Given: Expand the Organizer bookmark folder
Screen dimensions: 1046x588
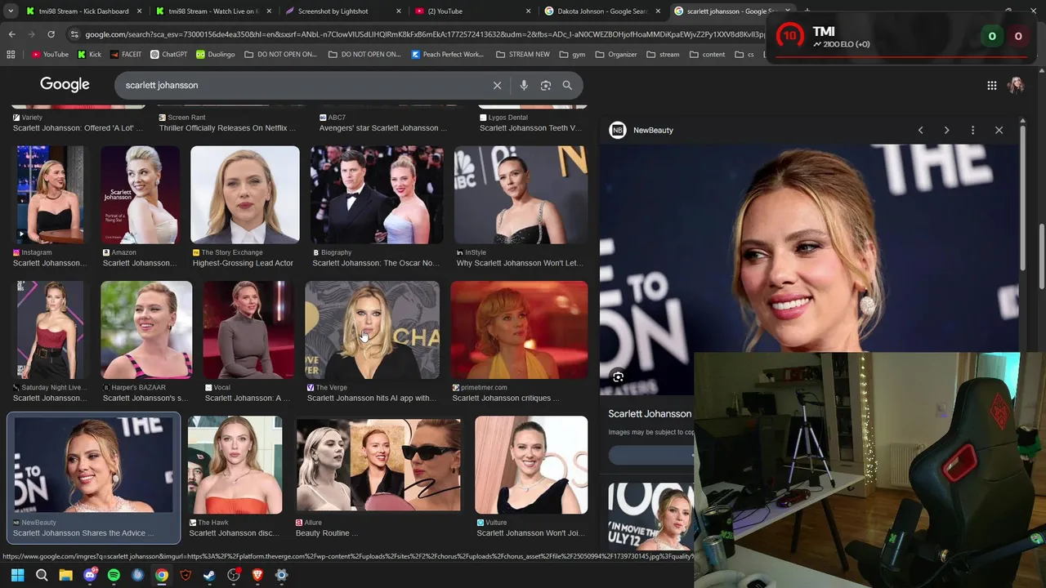Looking at the screenshot, I should pyautogui.click(x=616, y=55).
